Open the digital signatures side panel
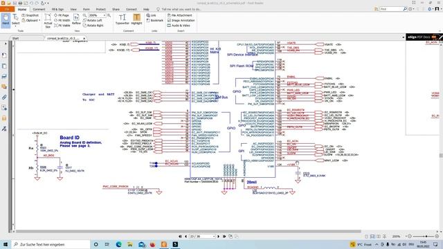 click(x=4, y=129)
